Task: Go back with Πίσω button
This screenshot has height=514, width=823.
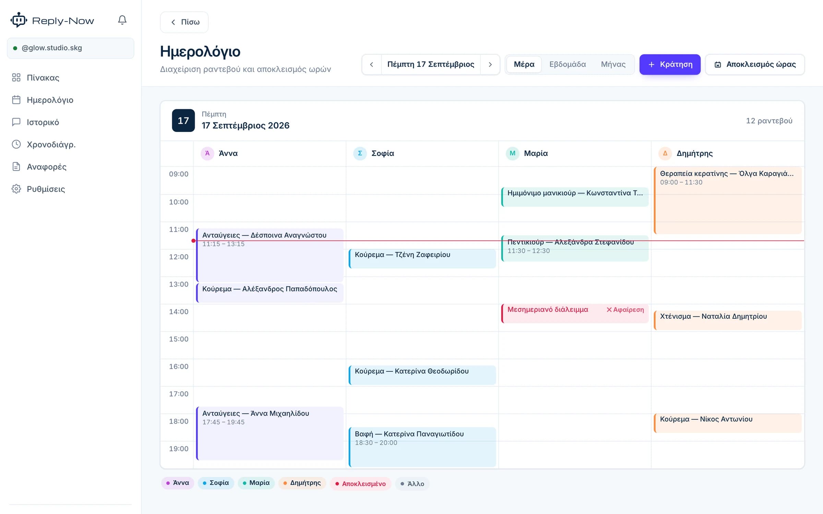Action: point(184,22)
